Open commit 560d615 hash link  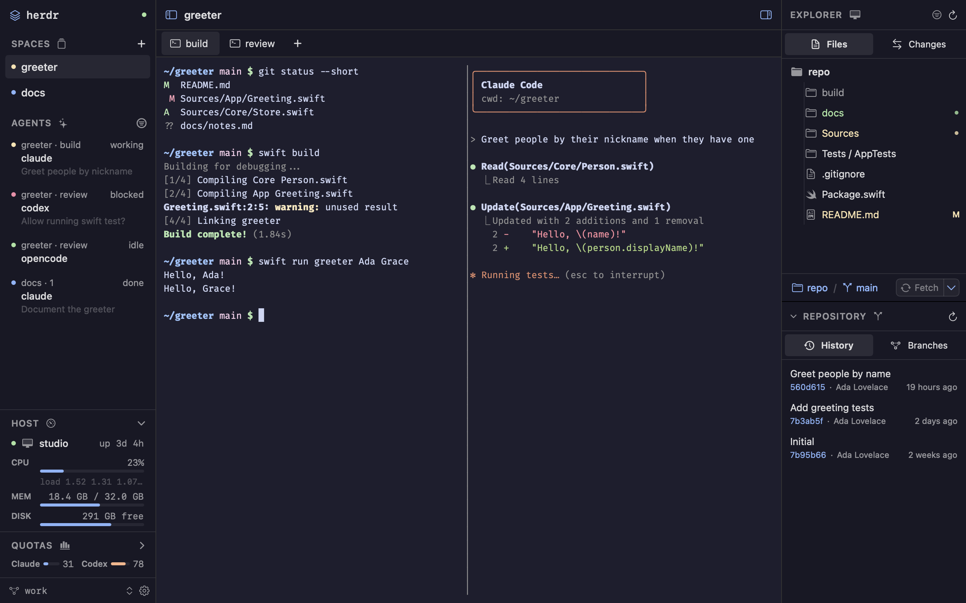tap(808, 387)
